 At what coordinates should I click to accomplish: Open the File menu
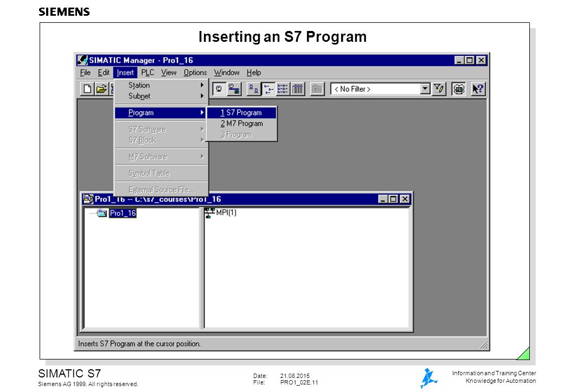85,72
